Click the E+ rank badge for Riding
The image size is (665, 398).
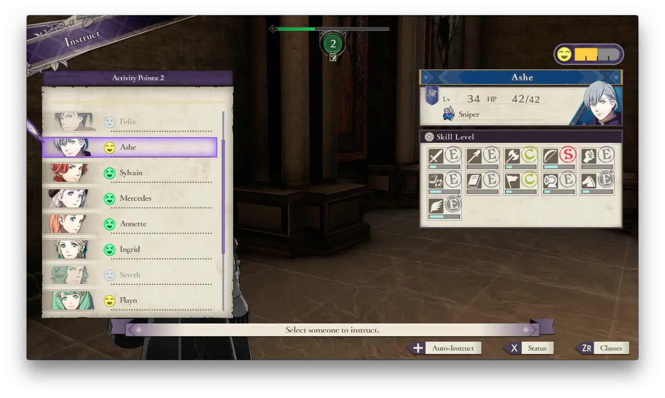(x=606, y=180)
